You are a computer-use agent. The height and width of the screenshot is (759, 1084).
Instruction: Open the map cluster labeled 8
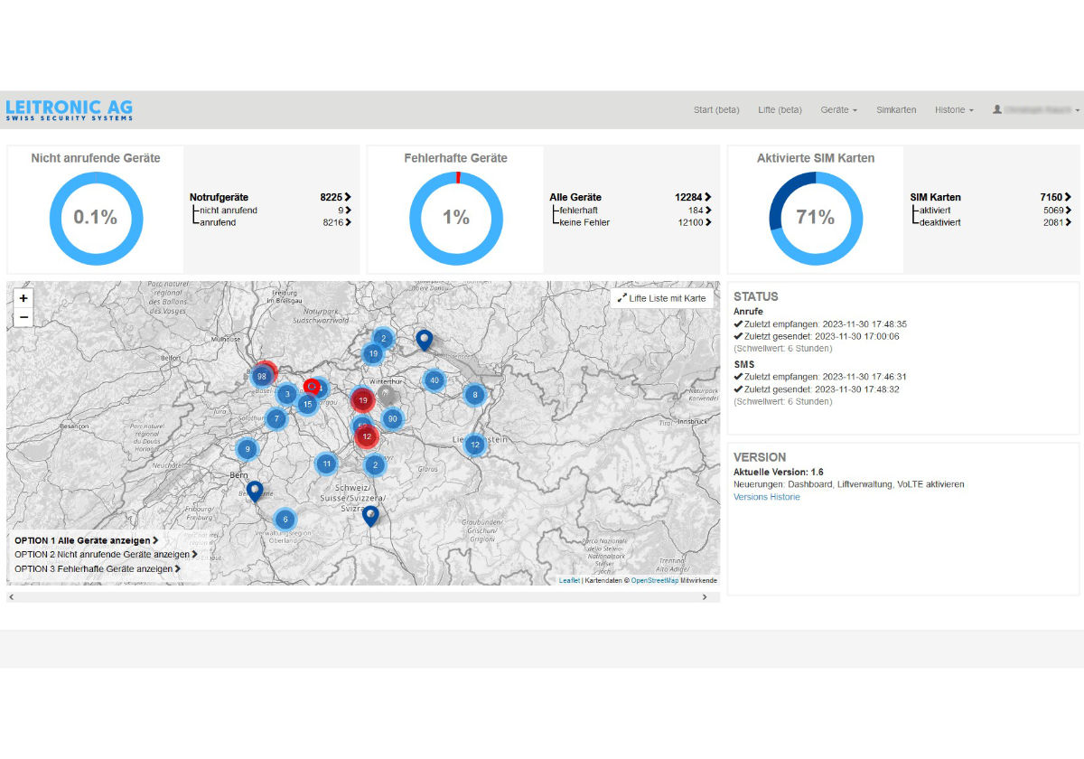(474, 395)
